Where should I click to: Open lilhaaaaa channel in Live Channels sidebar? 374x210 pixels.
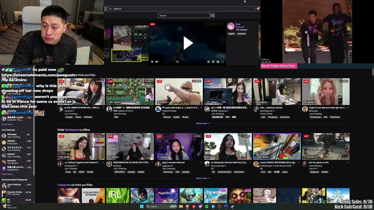pyautogui.click(x=18, y=136)
